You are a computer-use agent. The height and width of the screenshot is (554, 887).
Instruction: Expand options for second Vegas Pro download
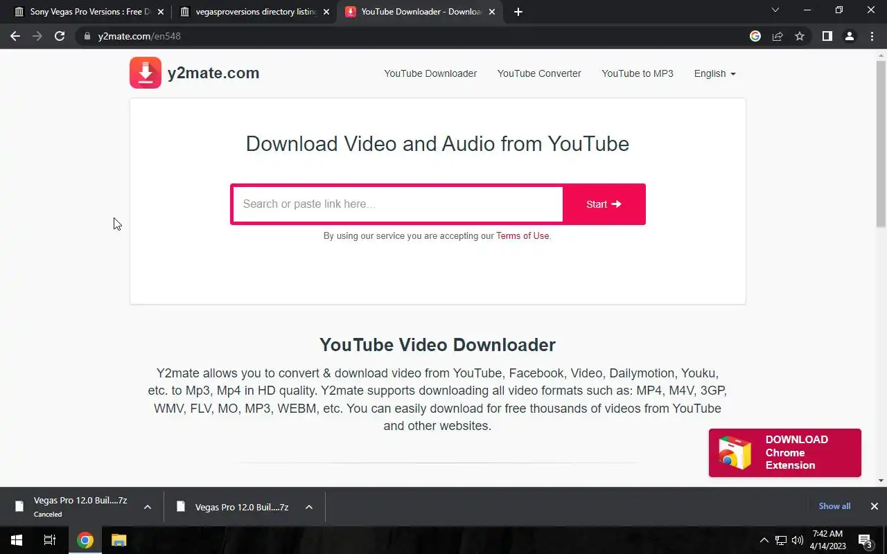tap(308, 507)
